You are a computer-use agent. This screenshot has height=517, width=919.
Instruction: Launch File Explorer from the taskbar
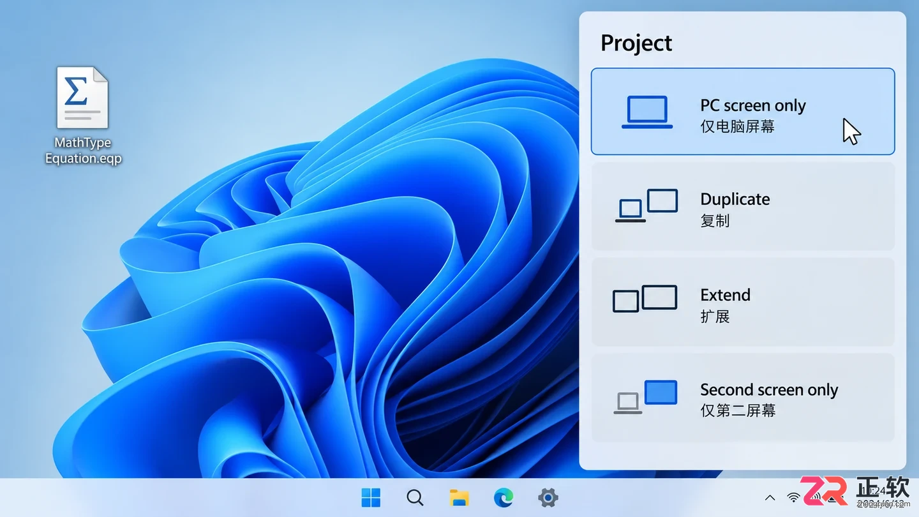coord(459,498)
